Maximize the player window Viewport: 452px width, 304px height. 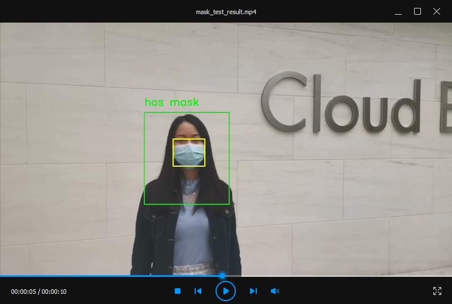click(x=417, y=11)
